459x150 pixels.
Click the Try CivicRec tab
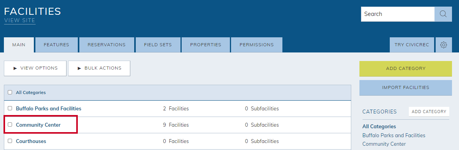tap(412, 45)
